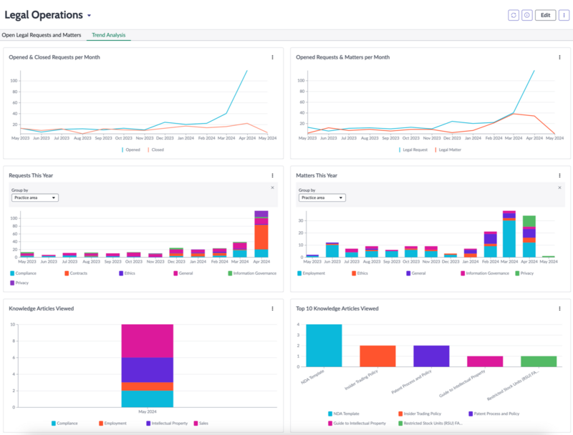Click the refresh dashboard icon
This screenshot has width=573, height=435.
(514, 15)
